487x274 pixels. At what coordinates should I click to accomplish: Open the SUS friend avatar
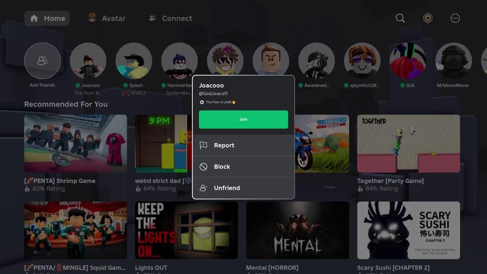pyautogui.click(x=407, y=61)
